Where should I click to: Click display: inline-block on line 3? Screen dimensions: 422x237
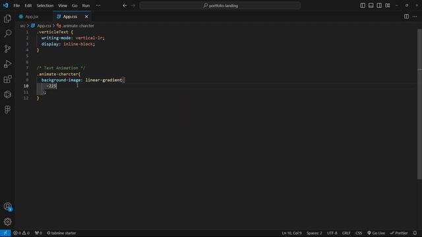[x=68, y=44]
